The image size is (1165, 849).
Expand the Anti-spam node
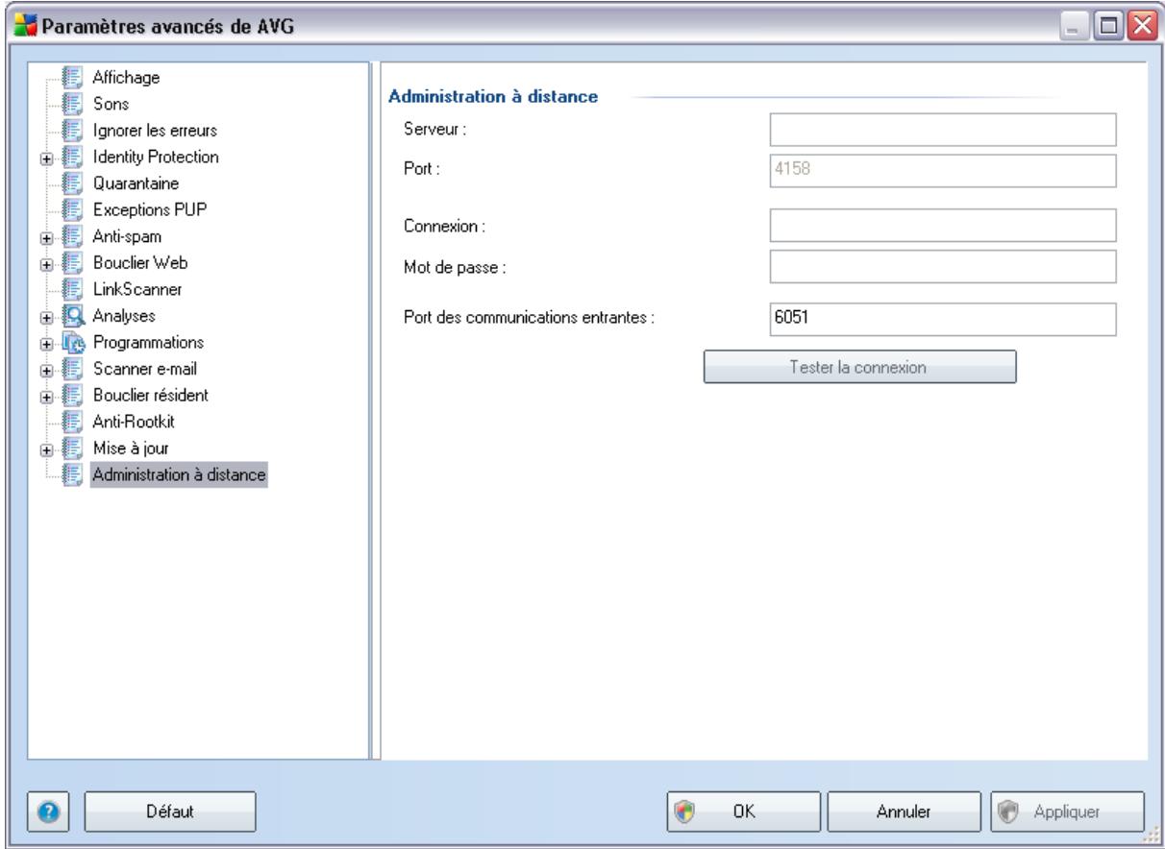click(x=45, y=236)
